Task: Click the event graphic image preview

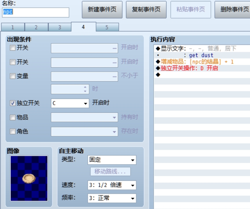Action: [x=29, y=178]
